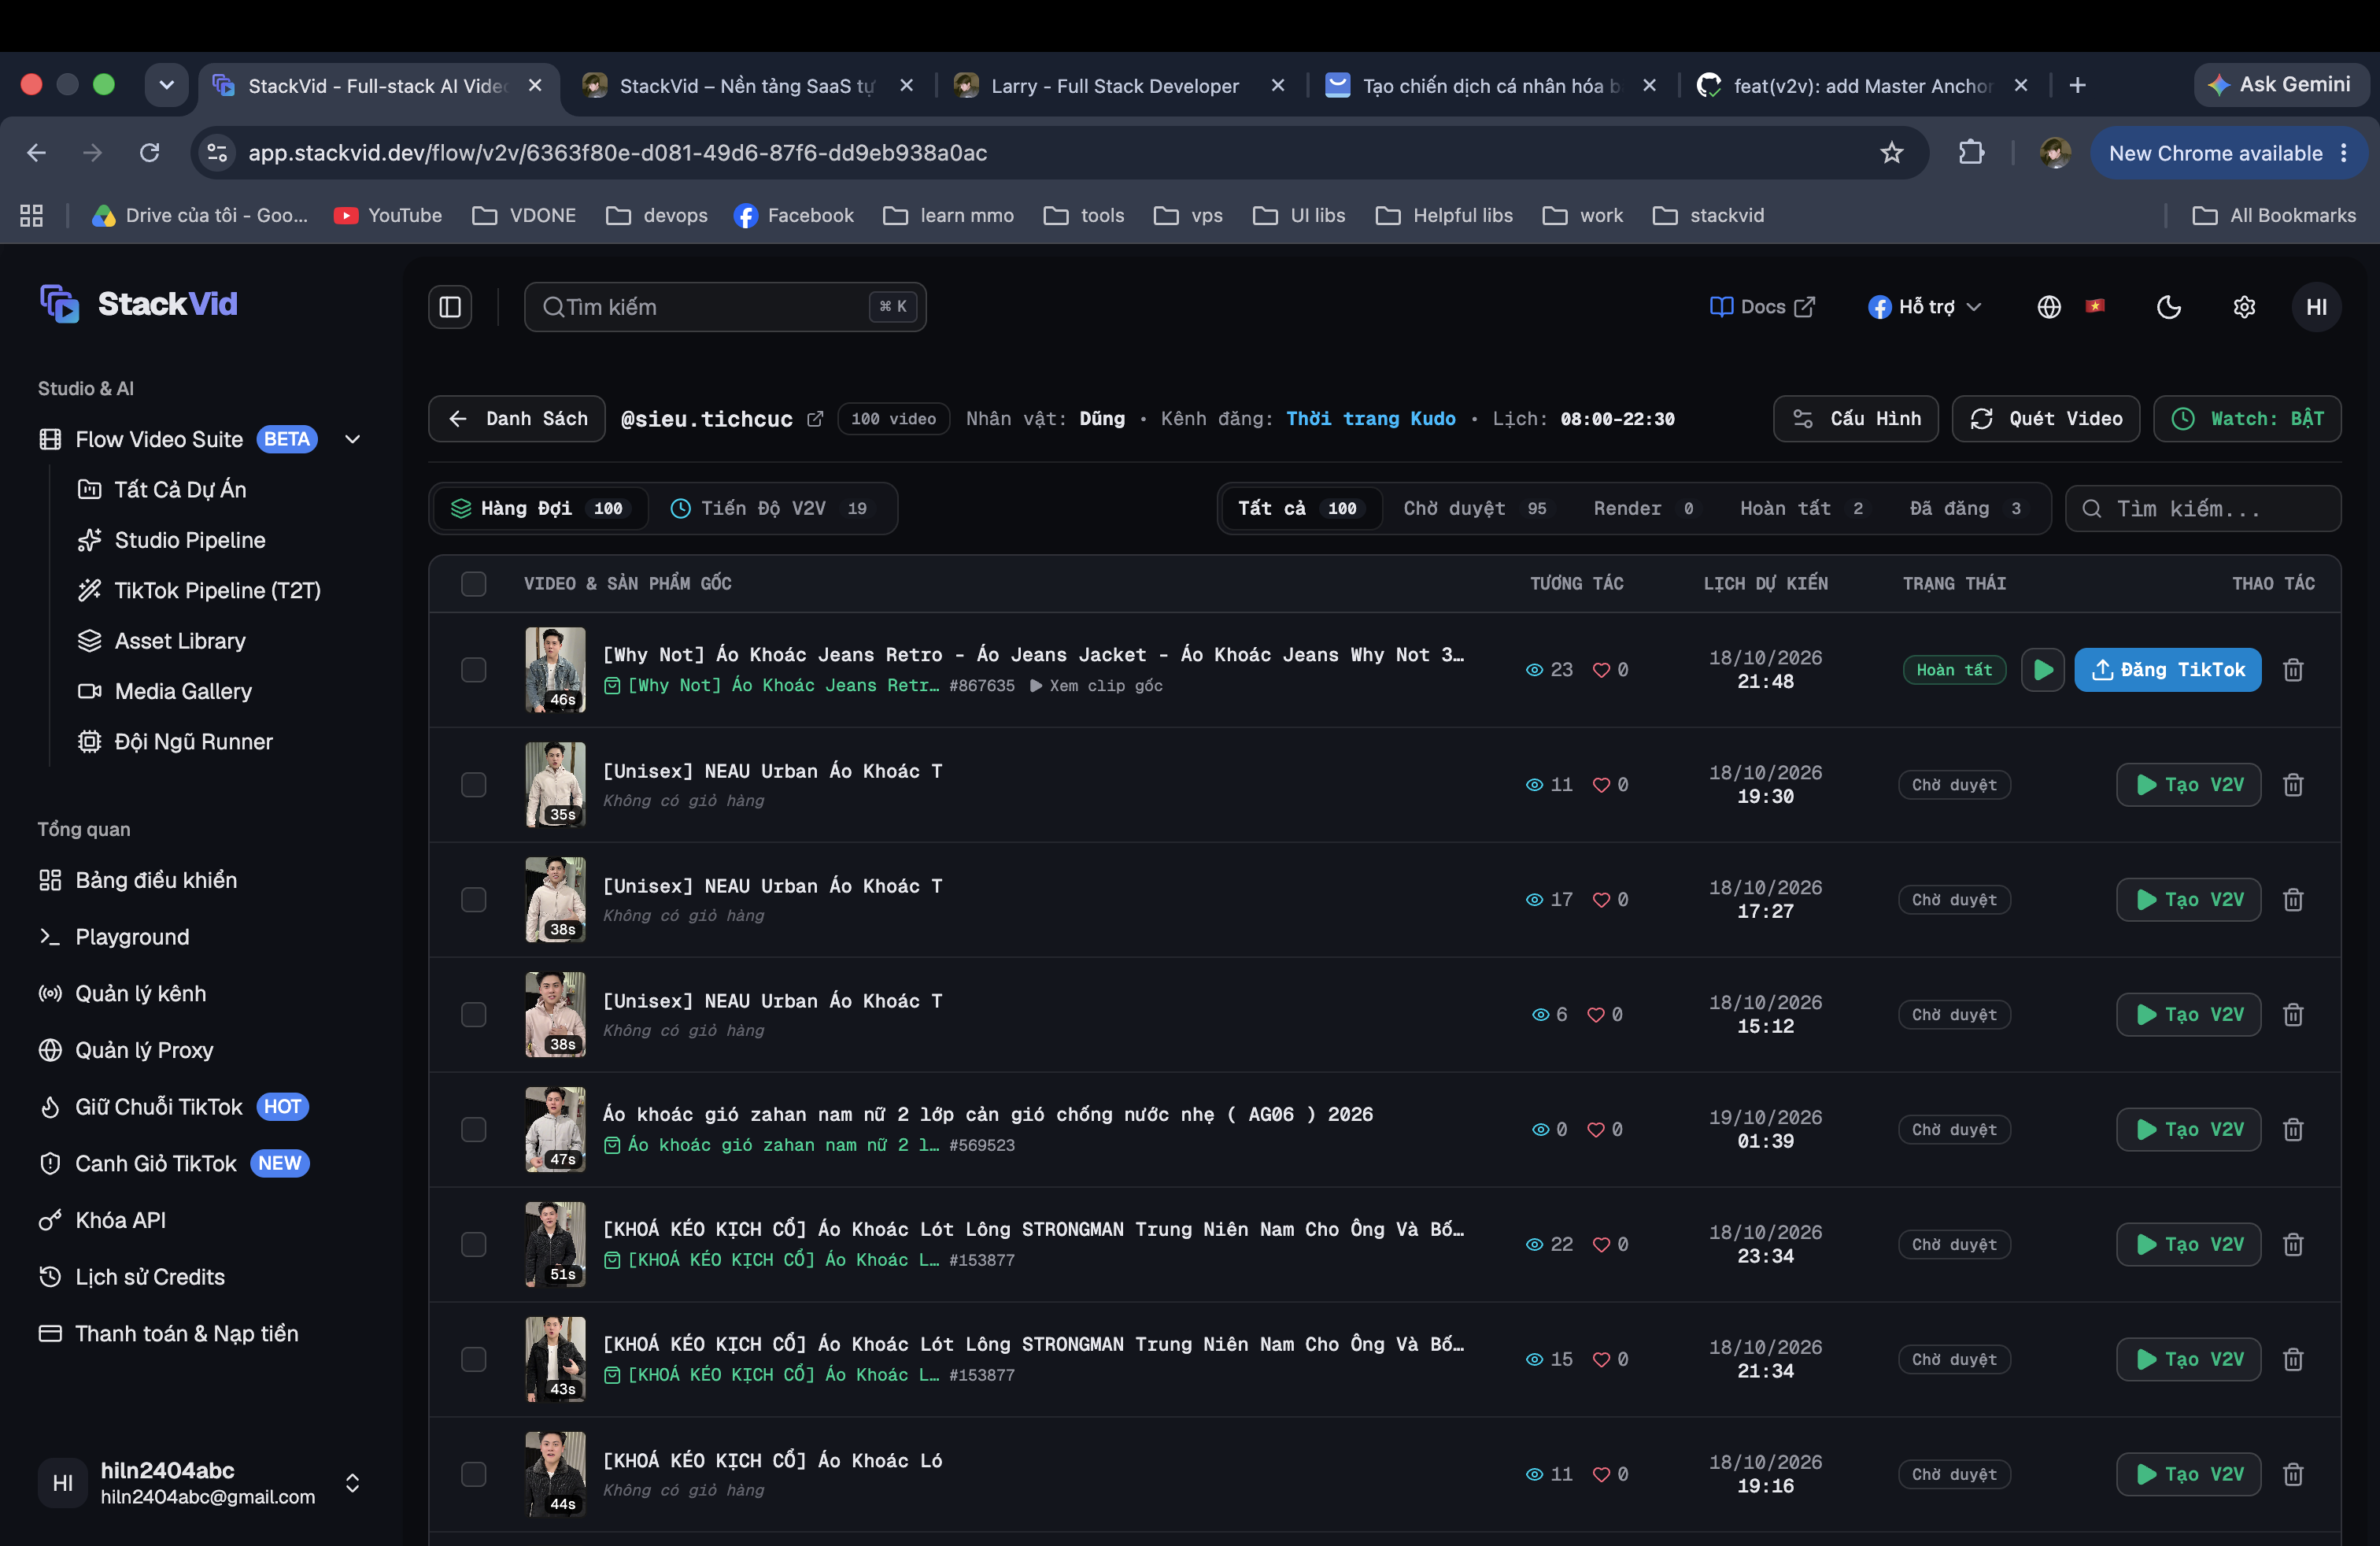
Task: Open Studio Pipeline in sidebar
Action: (190, 540)
